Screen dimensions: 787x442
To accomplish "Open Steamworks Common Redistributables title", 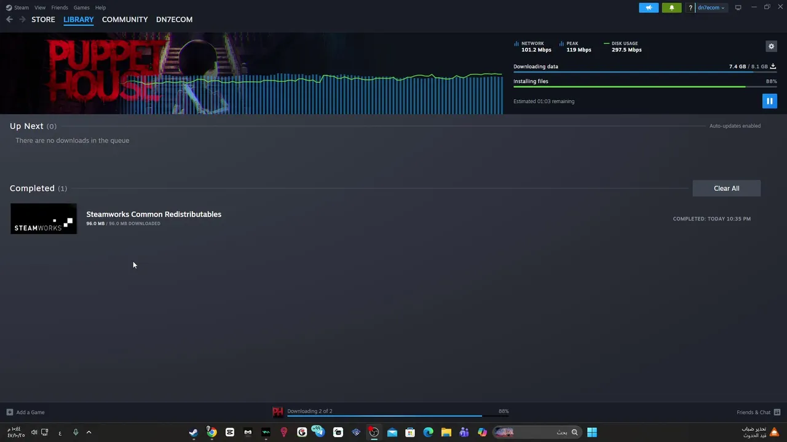I will [154, 214].
